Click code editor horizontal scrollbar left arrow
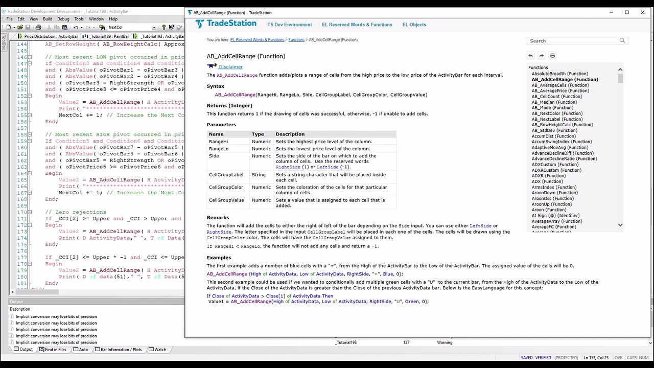This screenshot has height=368, width=654. pos(12,292)
